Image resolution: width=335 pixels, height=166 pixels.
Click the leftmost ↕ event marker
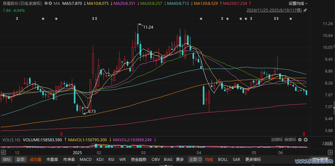(17, 19)
